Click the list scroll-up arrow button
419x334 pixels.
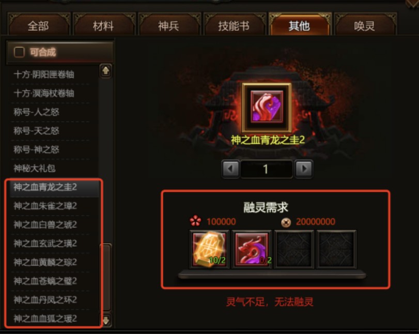pyautogui.click(x=106, y=71)
